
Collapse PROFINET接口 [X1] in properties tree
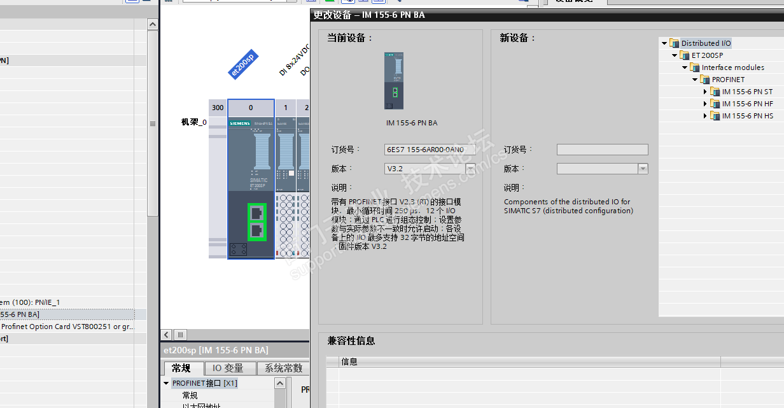(166, 383)
